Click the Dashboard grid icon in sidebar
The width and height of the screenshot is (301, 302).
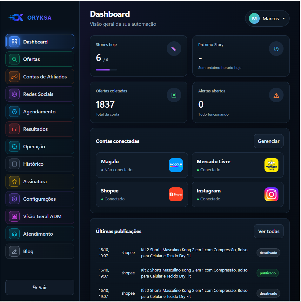14,42
